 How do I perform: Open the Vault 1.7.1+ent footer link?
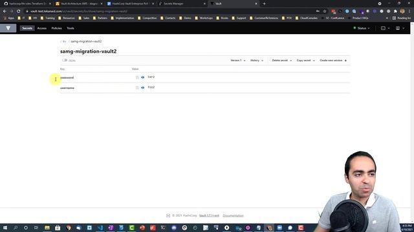[209, 215]
